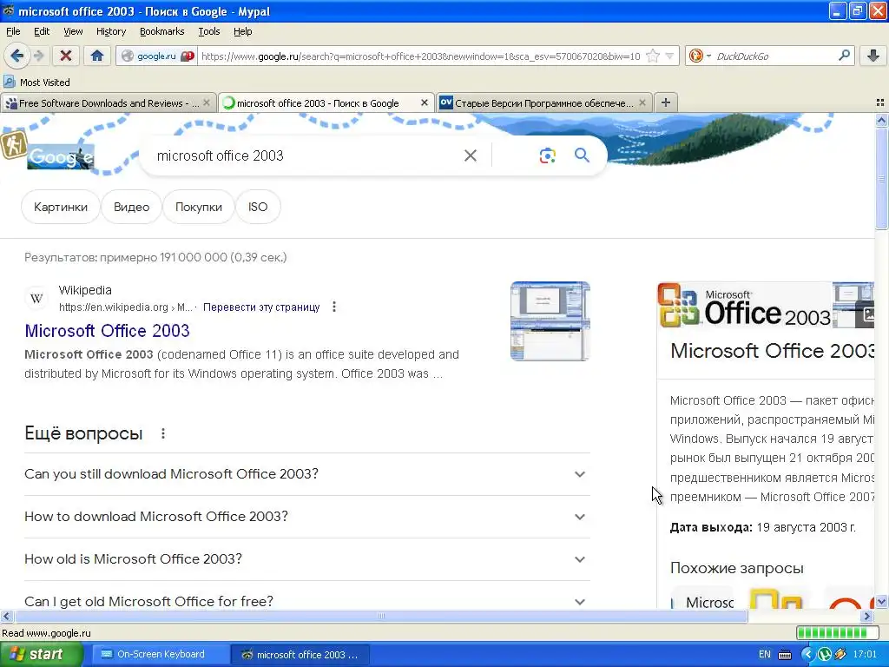Open a new tab with plus button

click(x=666, y=102)
